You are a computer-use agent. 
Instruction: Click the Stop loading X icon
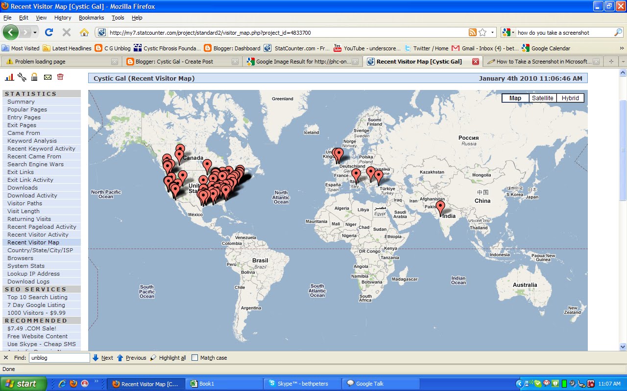pos(67,32)
